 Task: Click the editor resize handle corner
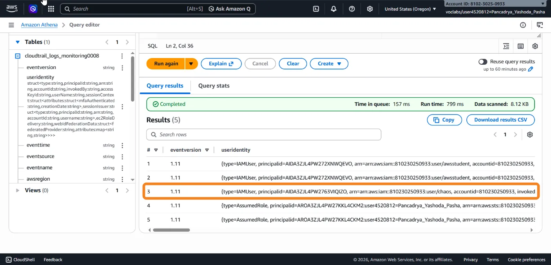tap(539, 36)
